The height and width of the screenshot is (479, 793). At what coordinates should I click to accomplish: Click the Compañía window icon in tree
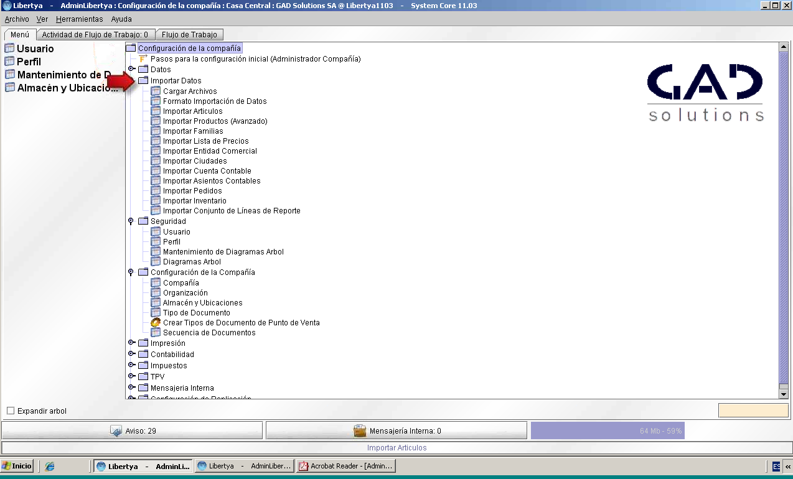(x=156, y=283)
